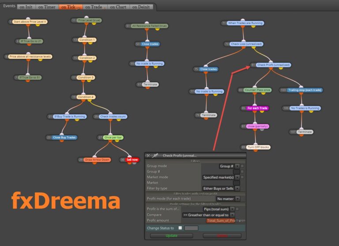Screen dimensions: 339x246
Task: Select the No trade is Running block 77
Action: click(209, 92)
